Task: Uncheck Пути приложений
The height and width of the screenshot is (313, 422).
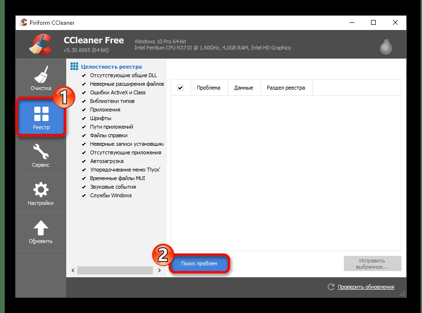Action: [84, 127]
